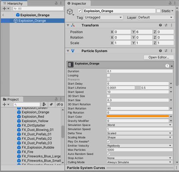Click the warning exclamation icon in Explosion_Orange module
The width and height of the screenshot is (179, 172).
pos(167,65)
